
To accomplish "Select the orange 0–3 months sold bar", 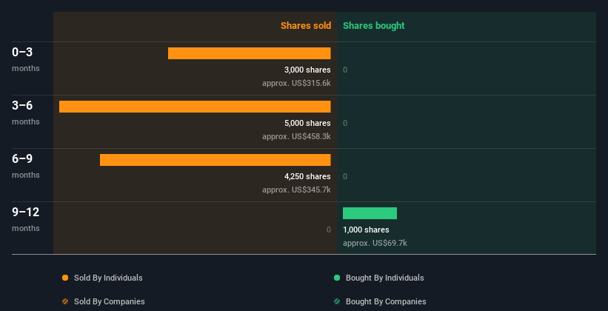I will click(x=250, y=53).
